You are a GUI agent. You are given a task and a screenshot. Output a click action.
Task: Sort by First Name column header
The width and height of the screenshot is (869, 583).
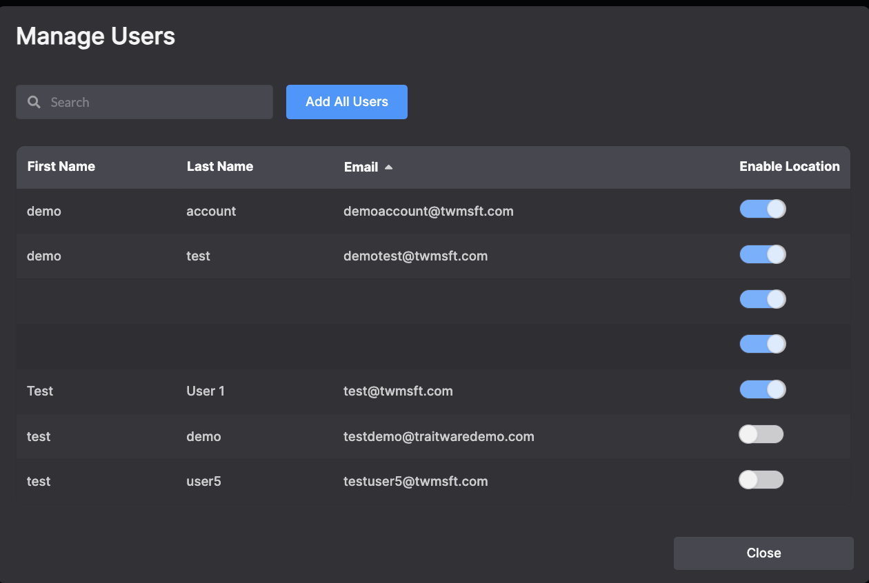tap(61, 167)
